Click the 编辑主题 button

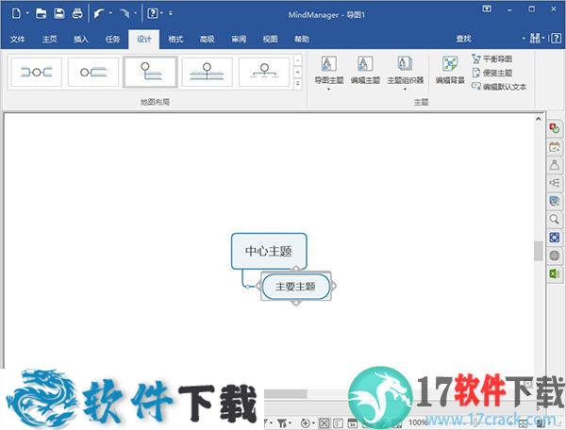tap(365, 70)
